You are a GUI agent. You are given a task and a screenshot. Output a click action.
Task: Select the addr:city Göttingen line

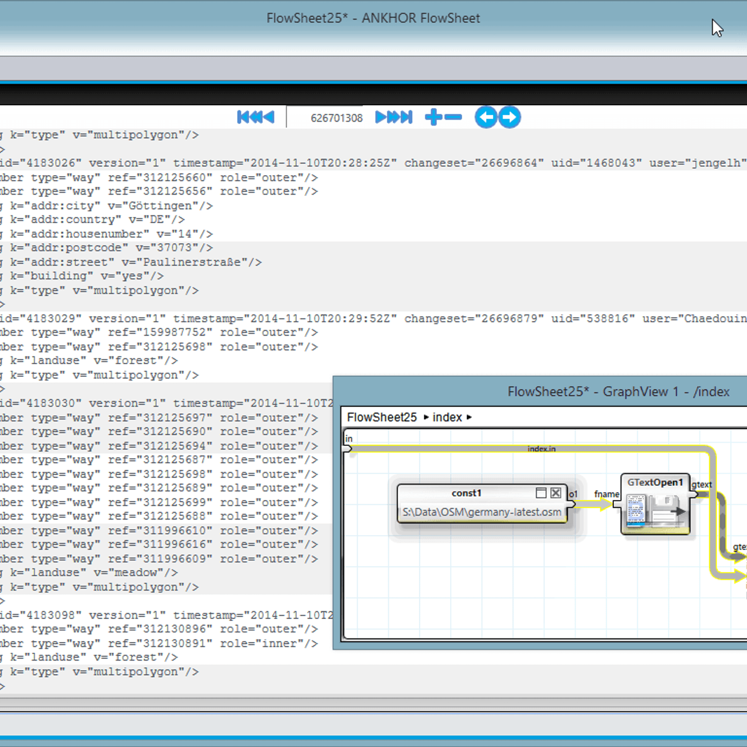point(107,205)
